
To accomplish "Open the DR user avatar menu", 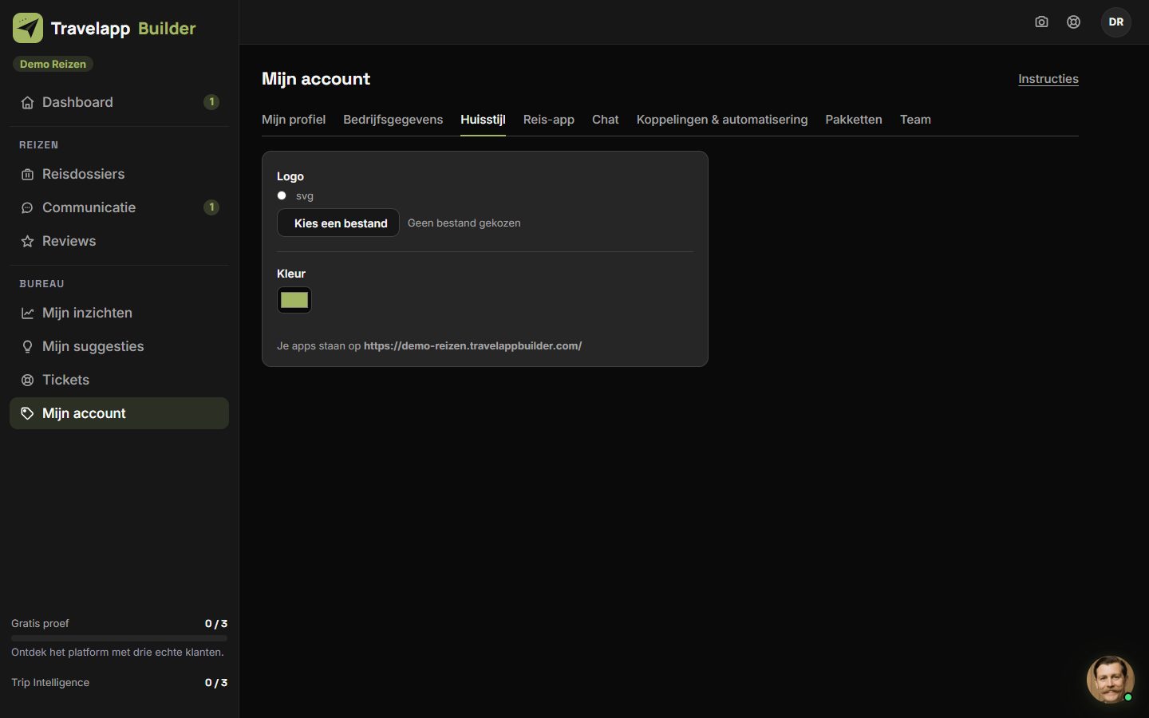I will (1115, 22).
